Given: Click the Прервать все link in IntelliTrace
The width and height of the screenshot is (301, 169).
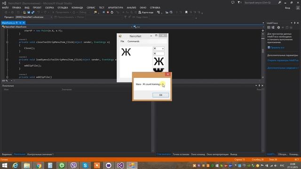Looking at the screenshot, I should pyautogui.click(x=277, y=47).
